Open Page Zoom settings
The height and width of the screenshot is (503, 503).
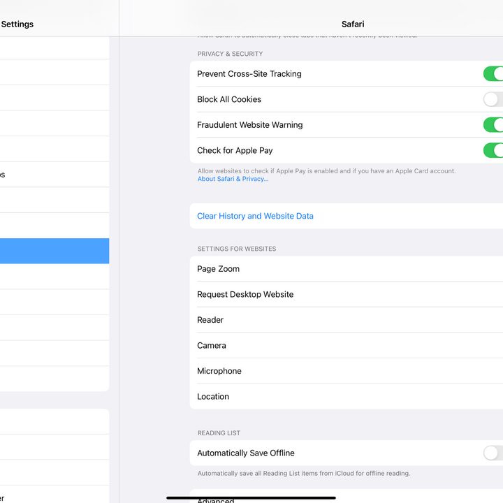(x=347, y=269)
